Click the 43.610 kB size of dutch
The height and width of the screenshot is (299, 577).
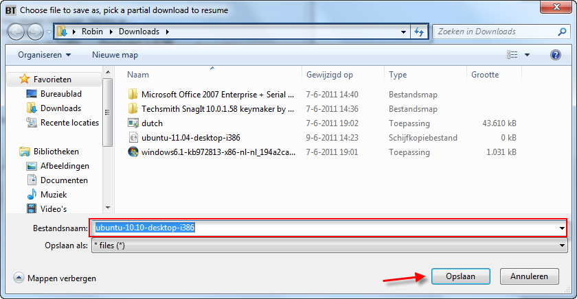click(499, 123)
